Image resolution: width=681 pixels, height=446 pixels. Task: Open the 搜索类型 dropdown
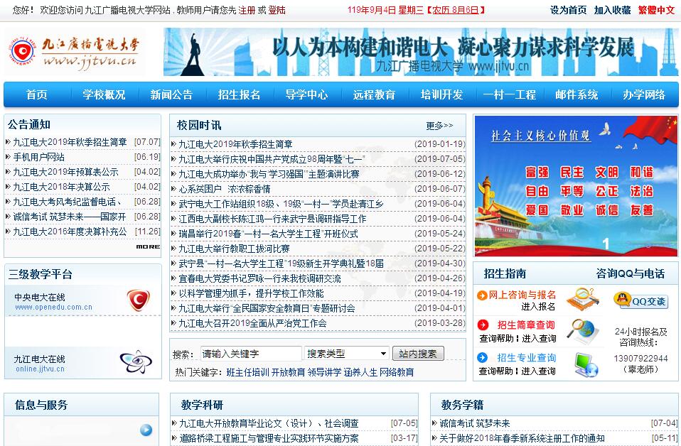click(x=347, y=354)
